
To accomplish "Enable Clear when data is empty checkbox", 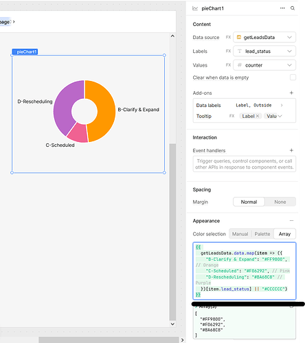I will click(x=293, y=78).
